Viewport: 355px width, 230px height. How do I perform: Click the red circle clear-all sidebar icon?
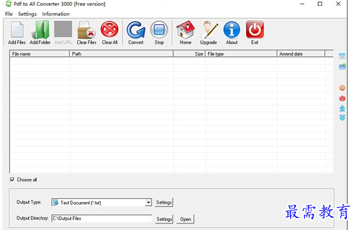[342, 98]
